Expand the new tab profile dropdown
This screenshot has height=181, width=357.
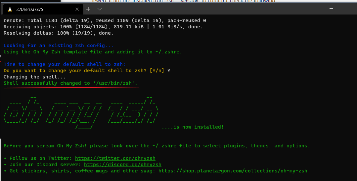coord(100,9)
